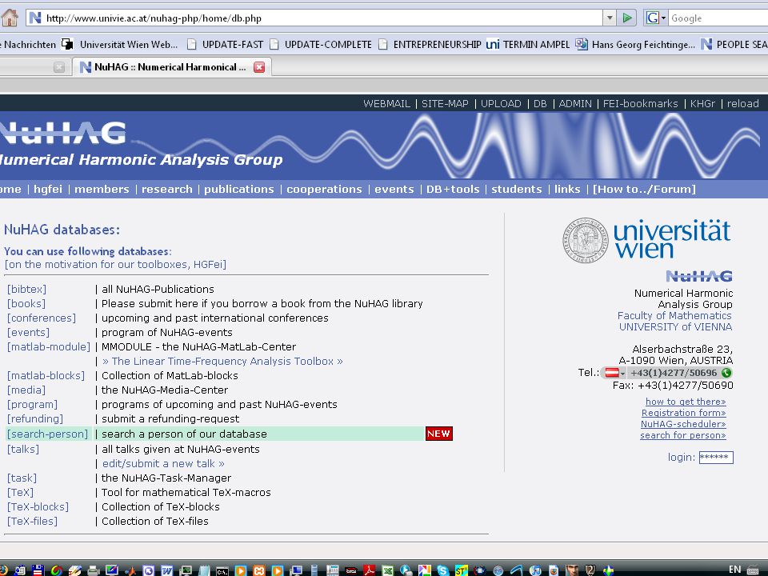Select the NuHAG Numerical Harmonical tab

tap(170, 67)
